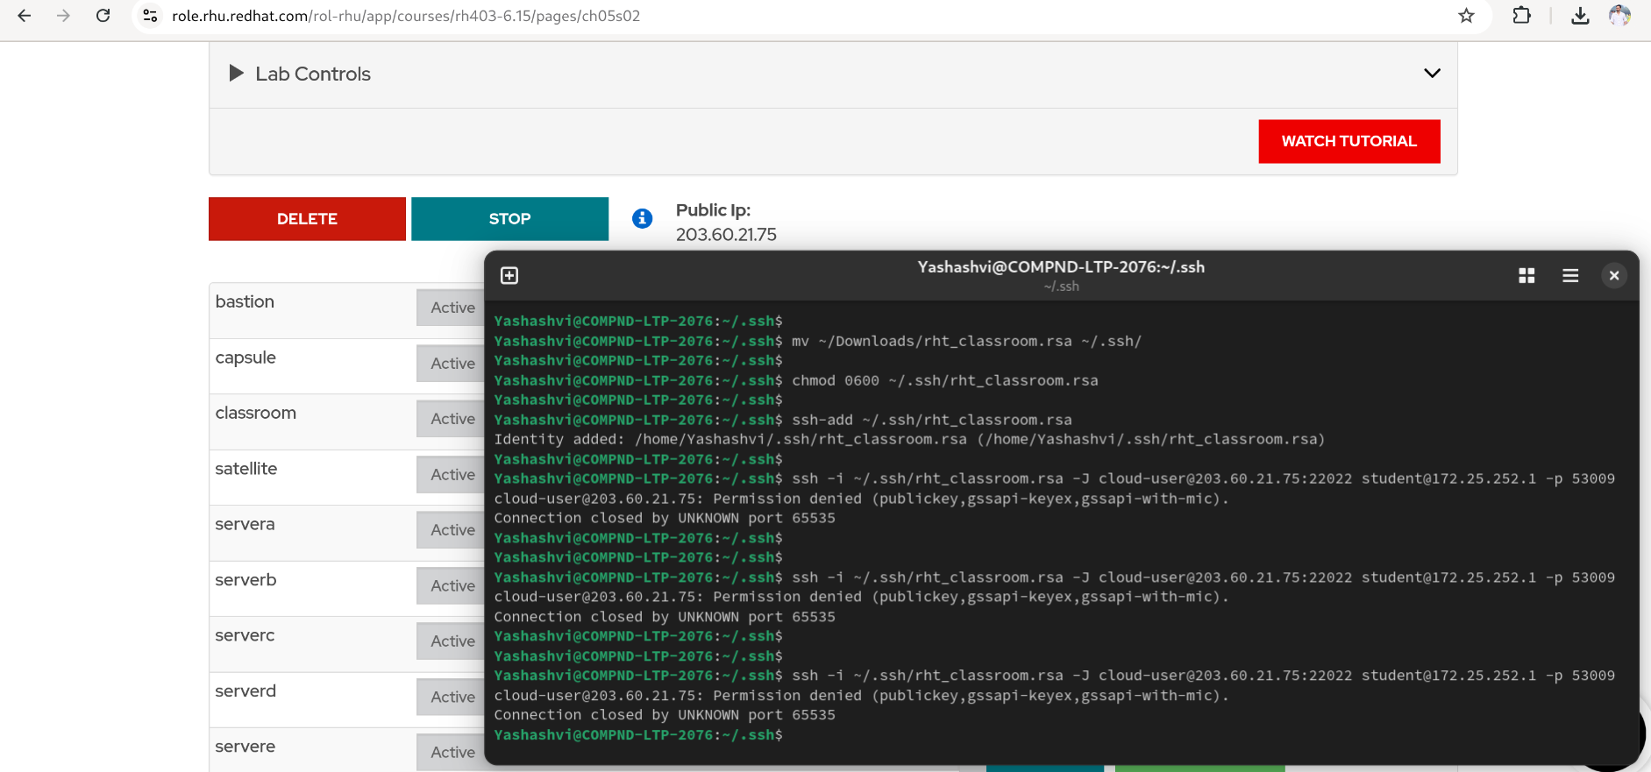Screen dimensions: 1651x772
Task: Open the browser extensions menu
Action: tap(1522, 16)
